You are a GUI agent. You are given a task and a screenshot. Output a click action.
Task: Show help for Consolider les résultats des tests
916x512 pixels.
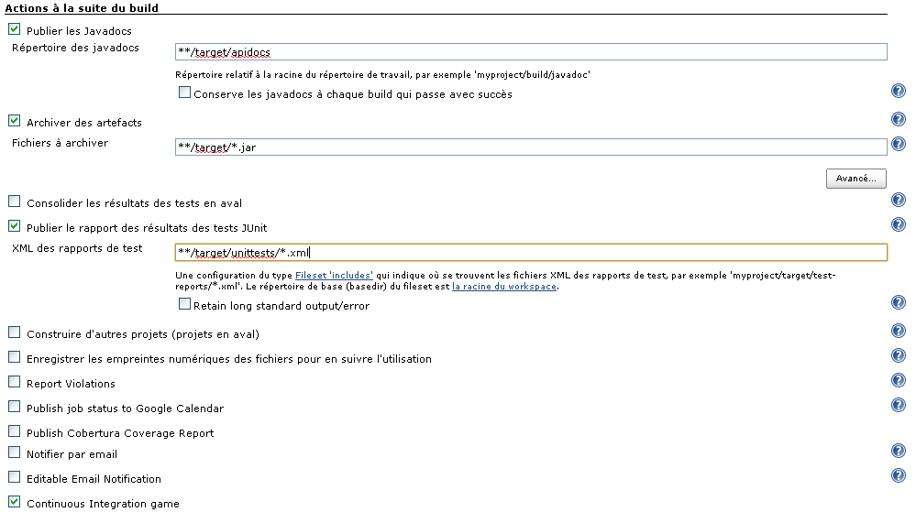coord(899,201)
